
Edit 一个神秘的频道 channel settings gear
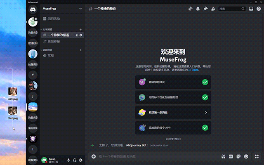pyautogui.click(x=81, y=35)
